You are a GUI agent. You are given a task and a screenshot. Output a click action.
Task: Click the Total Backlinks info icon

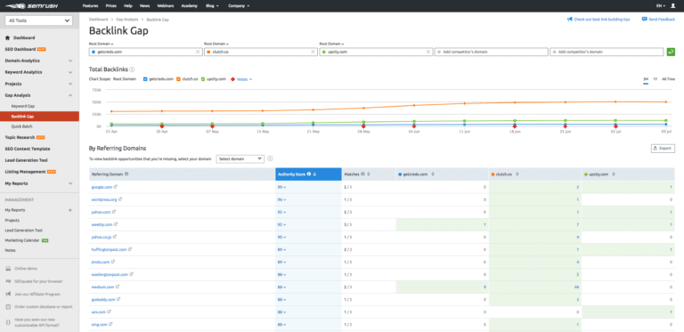pos(132,69)
